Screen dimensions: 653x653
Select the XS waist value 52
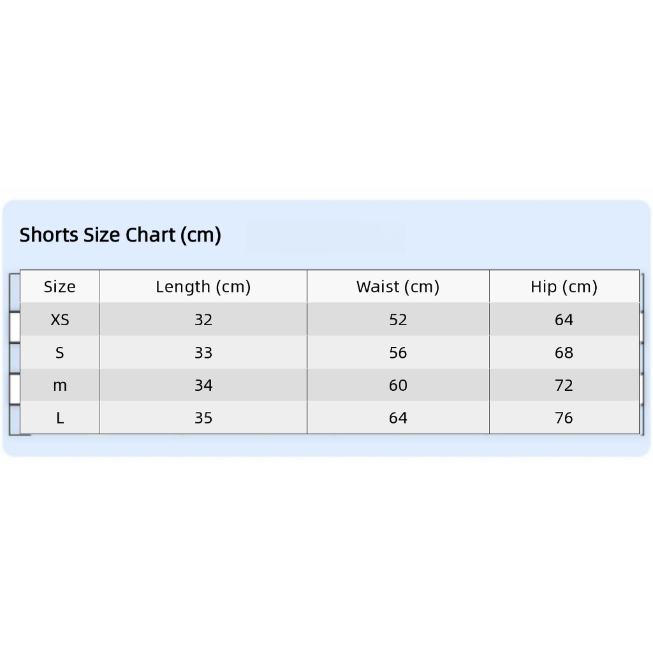point(398,320)
